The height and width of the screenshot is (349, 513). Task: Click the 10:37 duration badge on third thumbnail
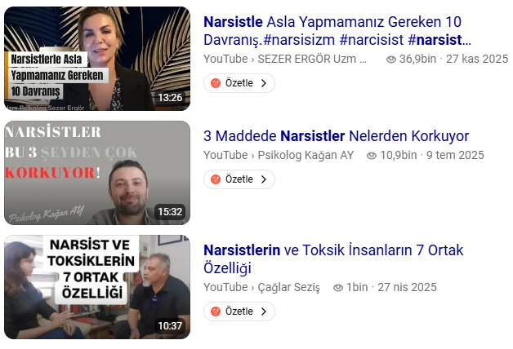(x=170, y=326)
